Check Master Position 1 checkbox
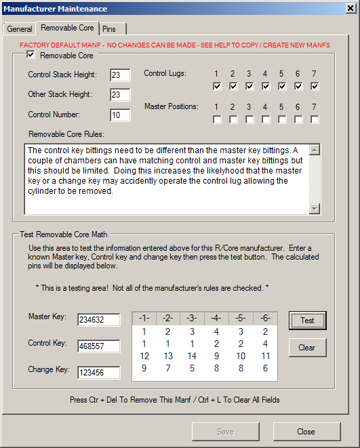Image resolution: width=360 pixels, height=448 pixels. [217, 119]
